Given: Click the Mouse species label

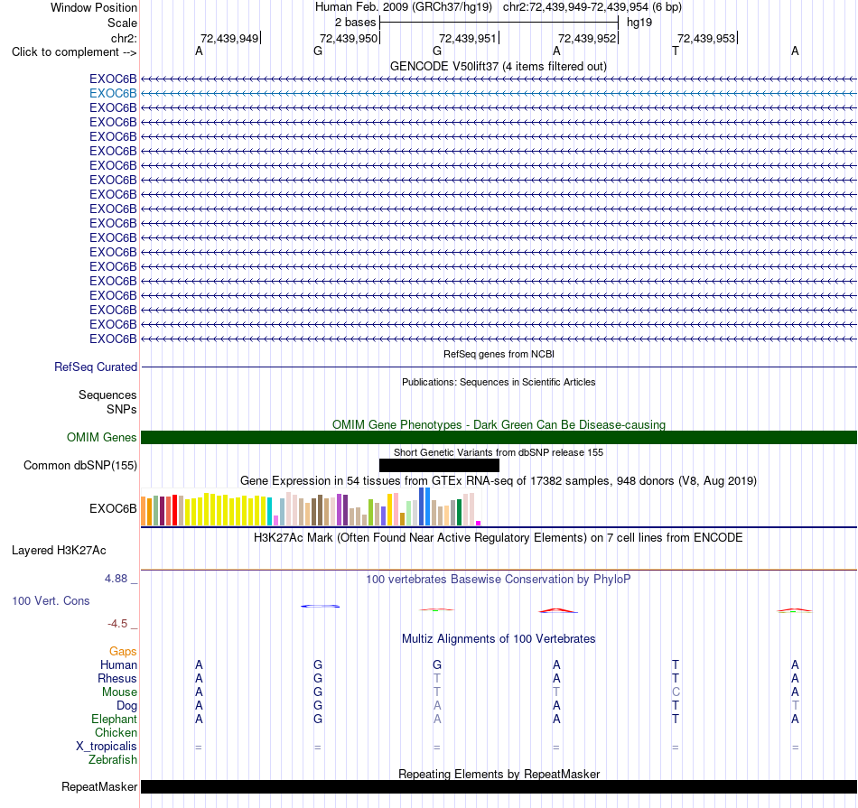Looking at the screenshot, I should [119, 692].
